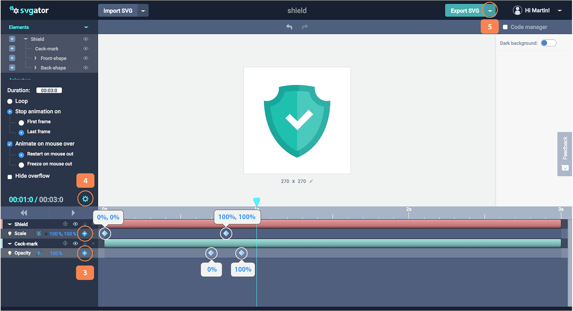Open the Import SVG dropdown arrow
573x311 pixels.
click(x=143, y=11)
